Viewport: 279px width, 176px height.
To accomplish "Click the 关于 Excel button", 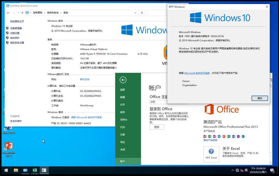I will pos(211,154).
